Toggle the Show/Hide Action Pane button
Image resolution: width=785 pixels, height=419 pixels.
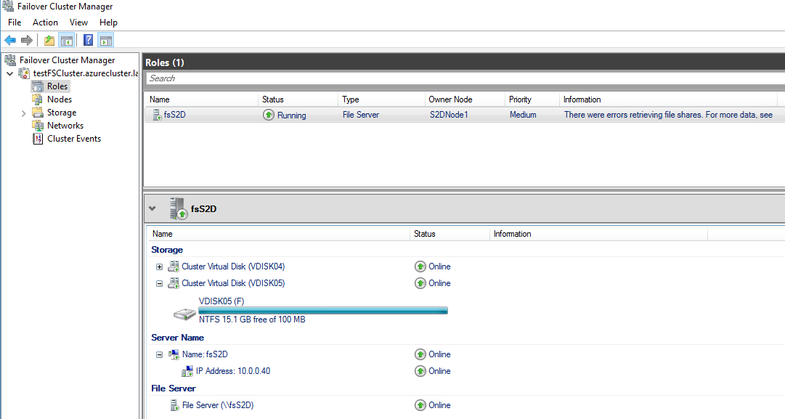click(106, 40)
